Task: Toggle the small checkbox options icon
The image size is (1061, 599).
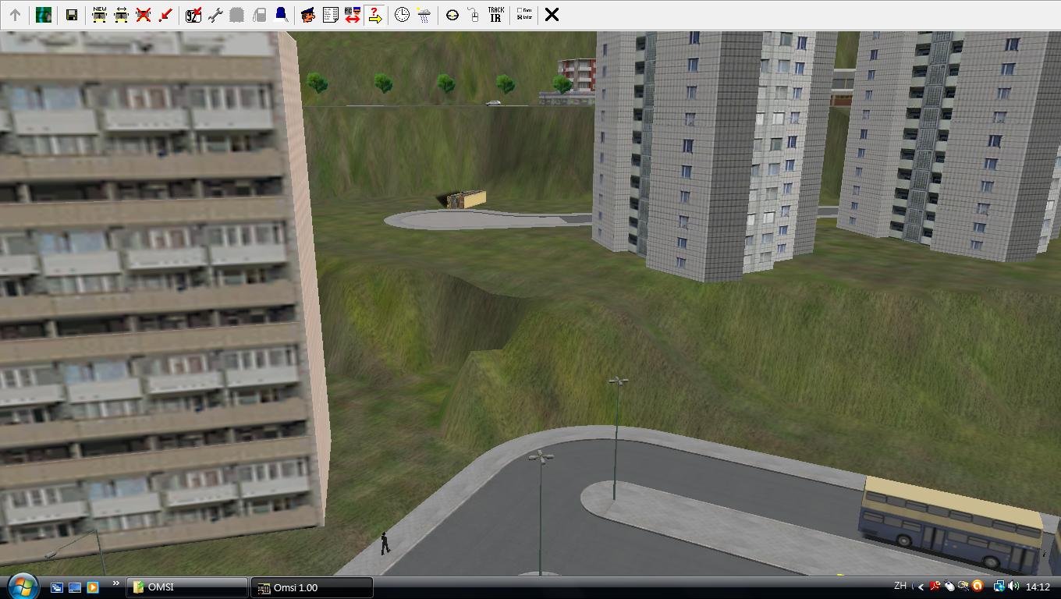Action: (x=523, y=15)
